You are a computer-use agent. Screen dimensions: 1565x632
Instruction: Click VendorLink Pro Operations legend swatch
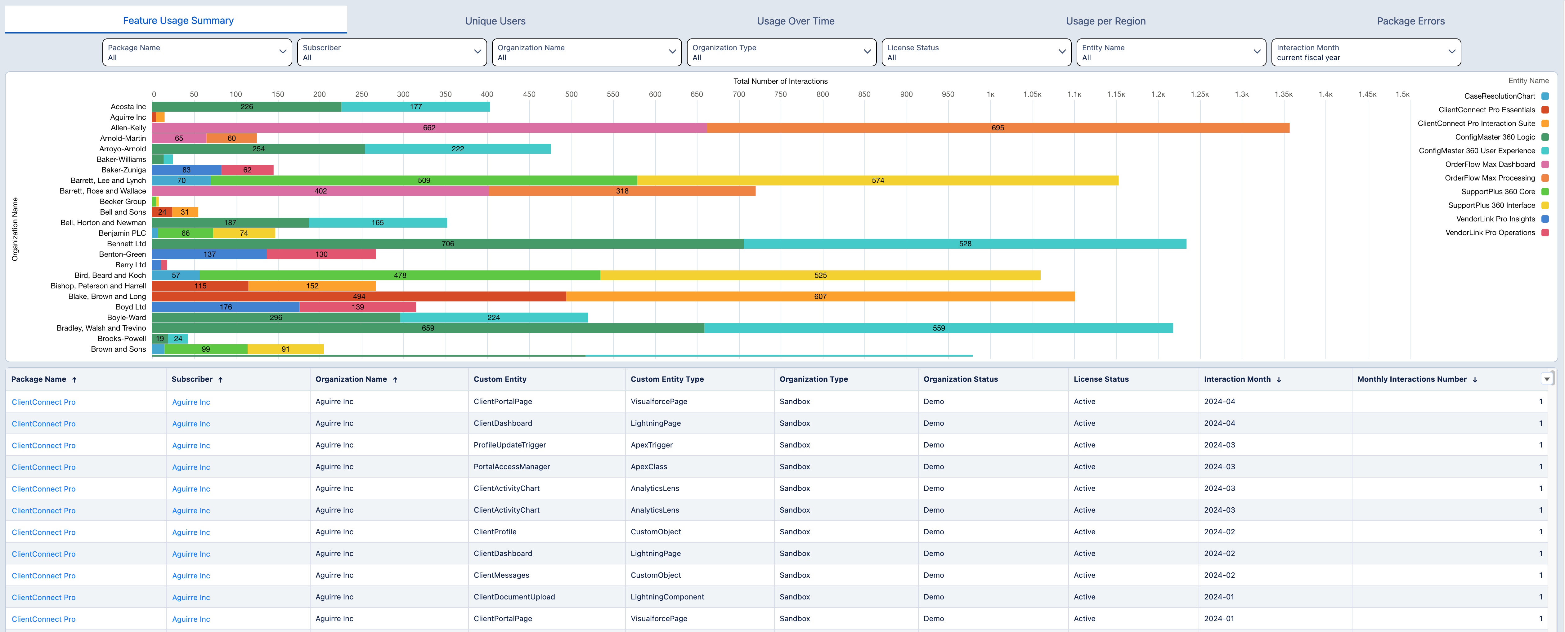coord(1545,233)
